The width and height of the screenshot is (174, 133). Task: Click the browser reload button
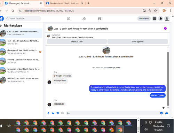pyautogui.click(x=13, y=11)
